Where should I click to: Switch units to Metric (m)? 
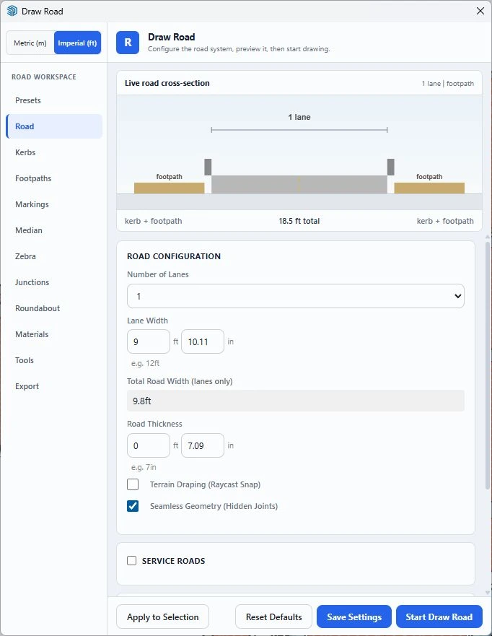(30, 43)
